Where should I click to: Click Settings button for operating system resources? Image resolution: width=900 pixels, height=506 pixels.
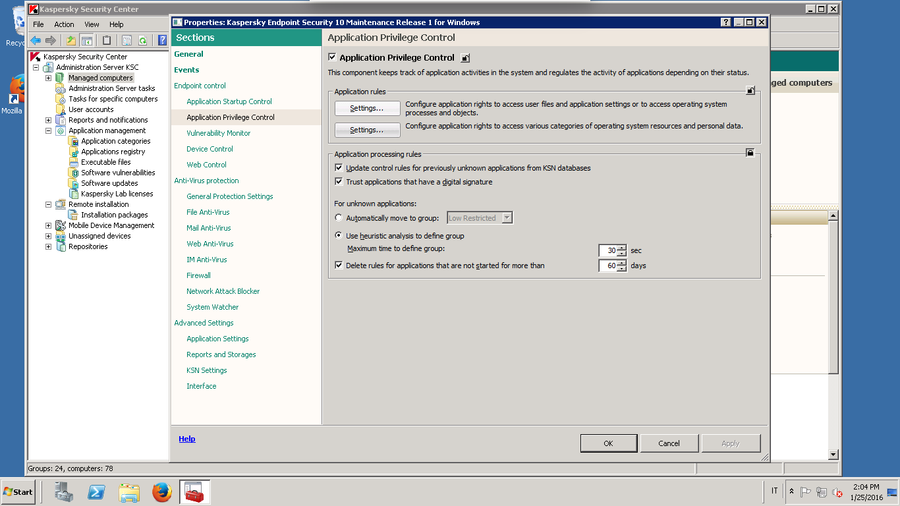(x=367, y=130)
